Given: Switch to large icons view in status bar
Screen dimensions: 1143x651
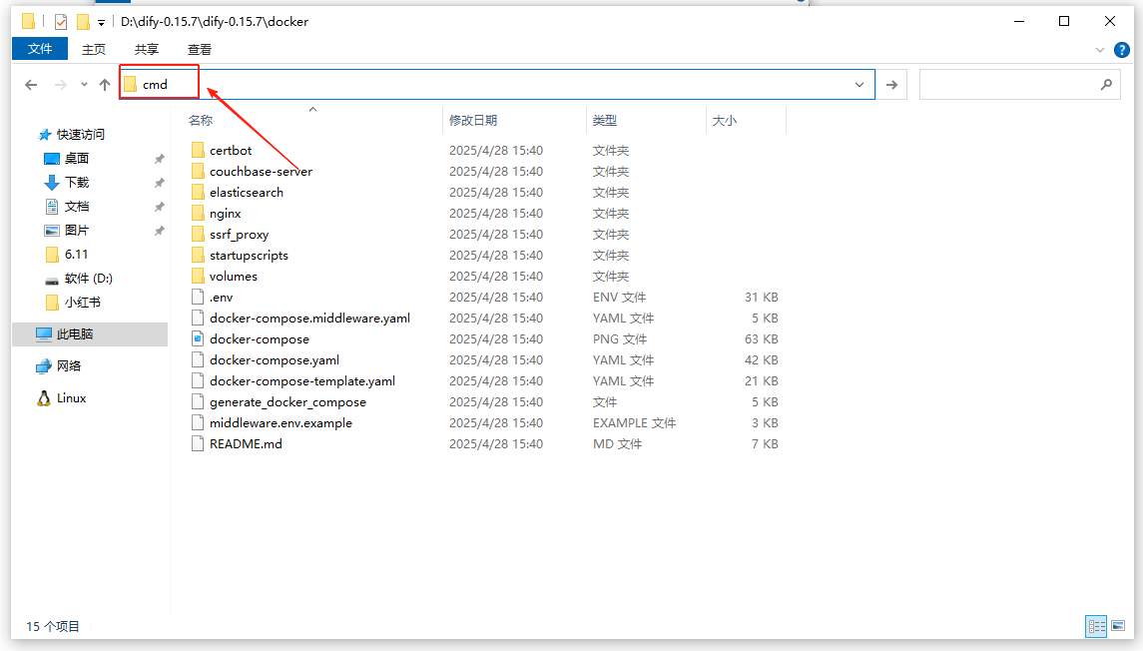Looking at the screenshot, I should coord(1119,626).
